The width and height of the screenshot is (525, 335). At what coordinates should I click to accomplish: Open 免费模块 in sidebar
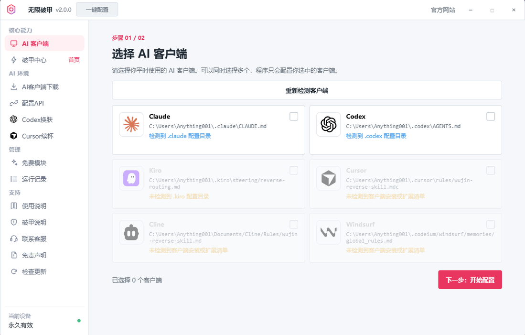pyautogui.click(x=44, y=163)
